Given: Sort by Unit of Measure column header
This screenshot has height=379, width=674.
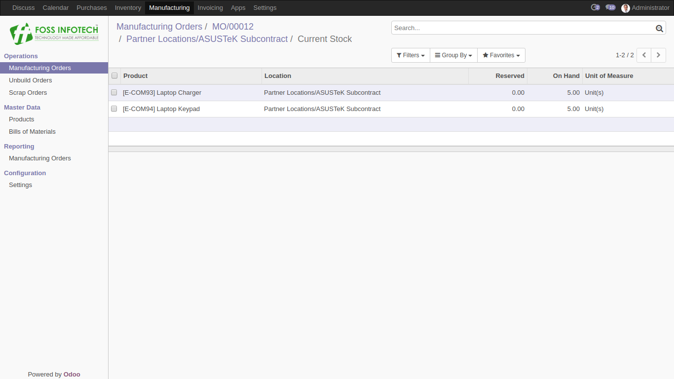Looking at the screenshot, I should (x=628, y=76).
